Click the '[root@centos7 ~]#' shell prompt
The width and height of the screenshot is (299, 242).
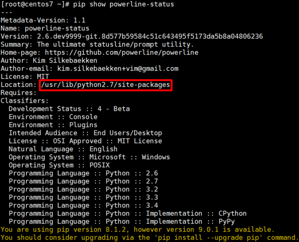(x=35, y=4)
